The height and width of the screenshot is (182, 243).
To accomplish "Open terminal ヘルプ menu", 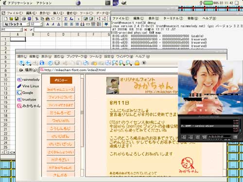I will [209, 18].
